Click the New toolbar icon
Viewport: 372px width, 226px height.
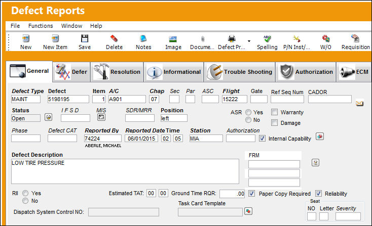pyautogui.click(x=26, y=38)
